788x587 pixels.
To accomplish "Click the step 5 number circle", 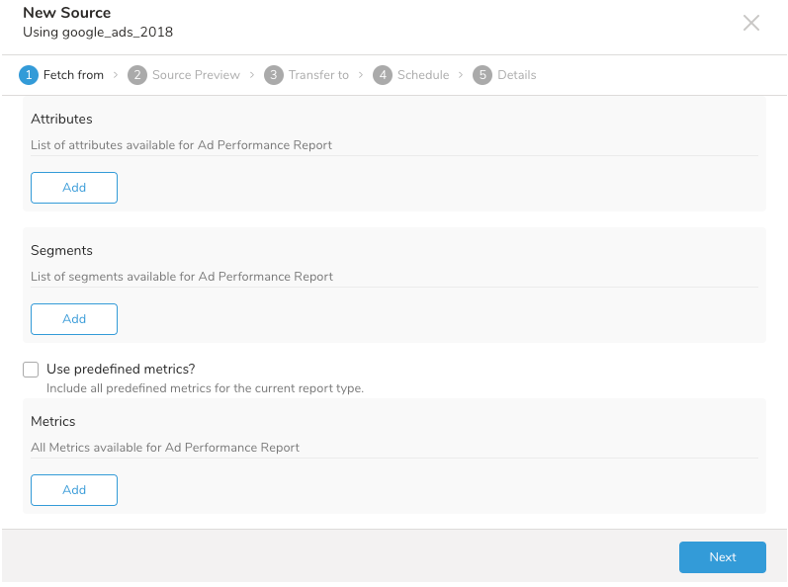I will tap(482, 75).
